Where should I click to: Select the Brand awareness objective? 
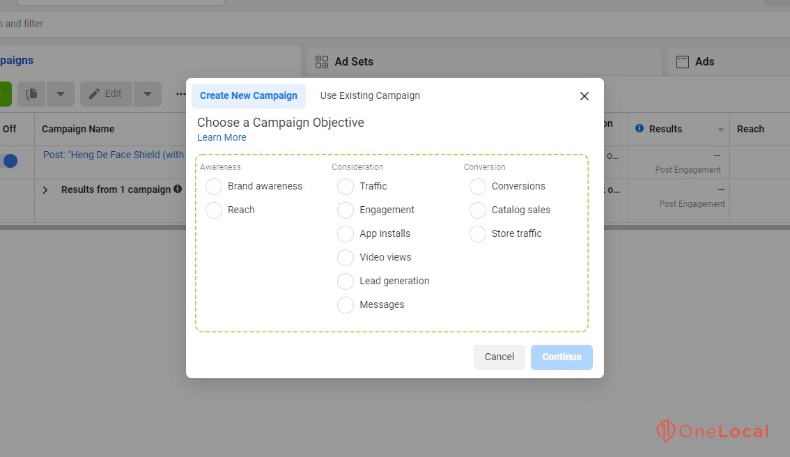214,187
